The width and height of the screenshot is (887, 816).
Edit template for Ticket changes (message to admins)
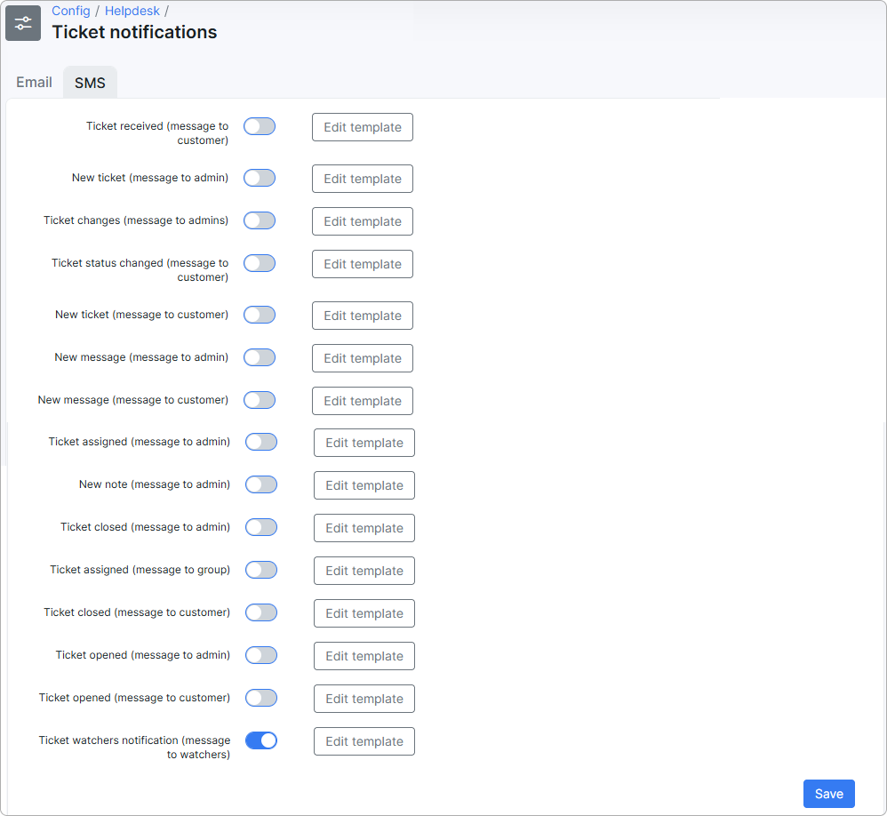pyautogui.click(x=363, y=221)
